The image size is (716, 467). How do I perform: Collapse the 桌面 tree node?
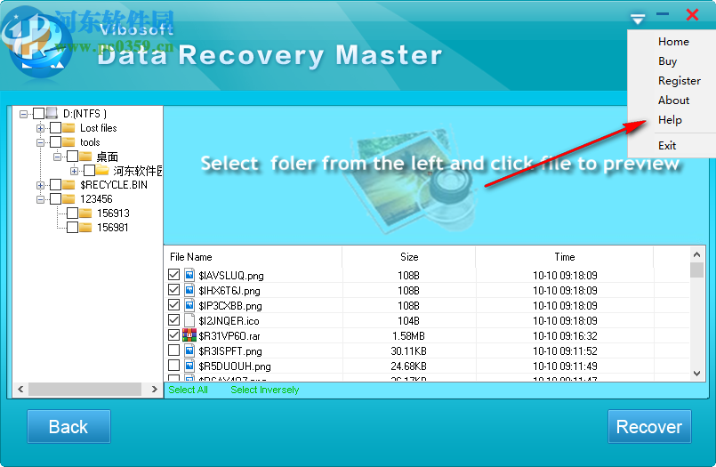tap(57, 157)
